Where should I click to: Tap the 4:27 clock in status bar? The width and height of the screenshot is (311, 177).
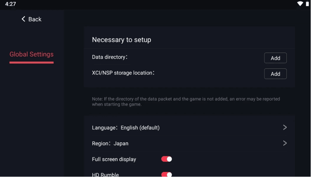click(10, 4)
